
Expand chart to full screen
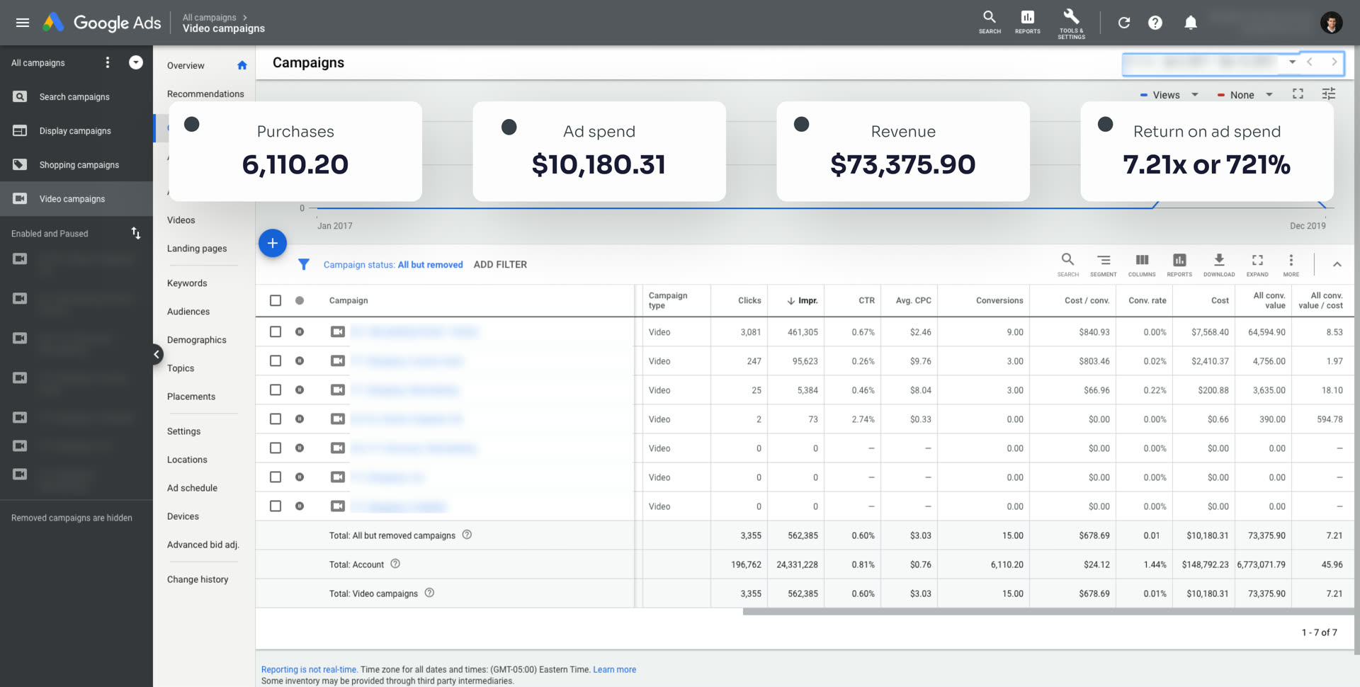pyautogui.click(x=1298, y=93)
